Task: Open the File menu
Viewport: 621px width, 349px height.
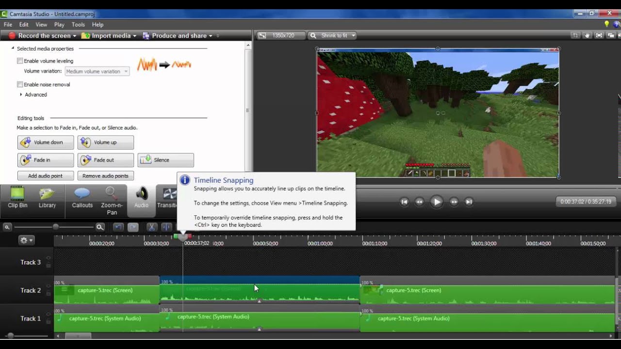Action: click(x=8, y=25)
